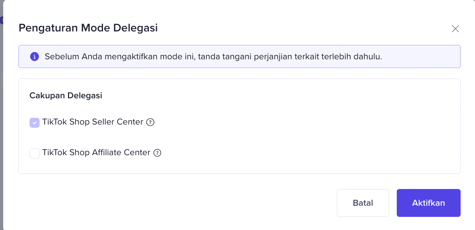Click the Pengaturan Mode Delegasi title
The height and width of the screenshot is (230, 475).
[x=88, y=28]
